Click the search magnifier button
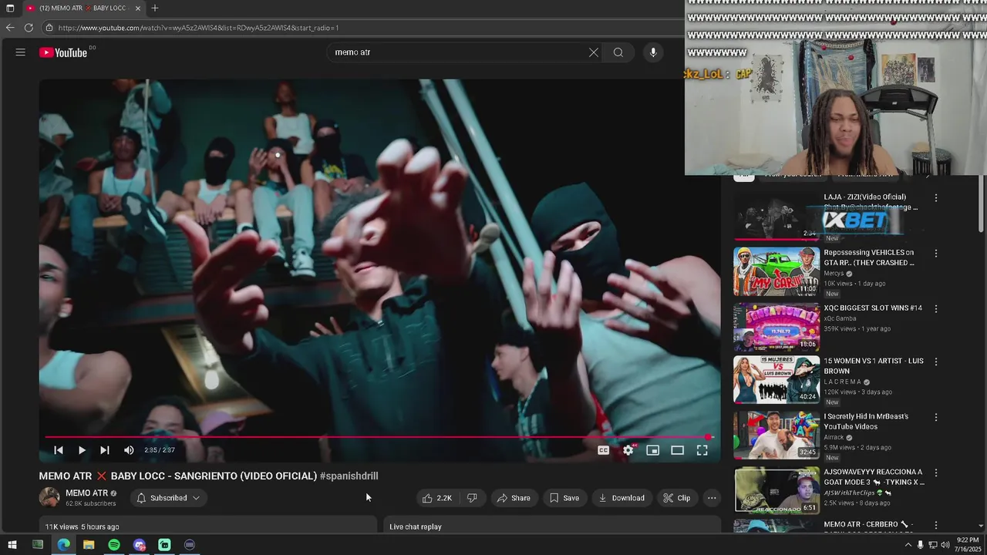Image resolution: width=987 pixels, height=555 pixels. 618,52
